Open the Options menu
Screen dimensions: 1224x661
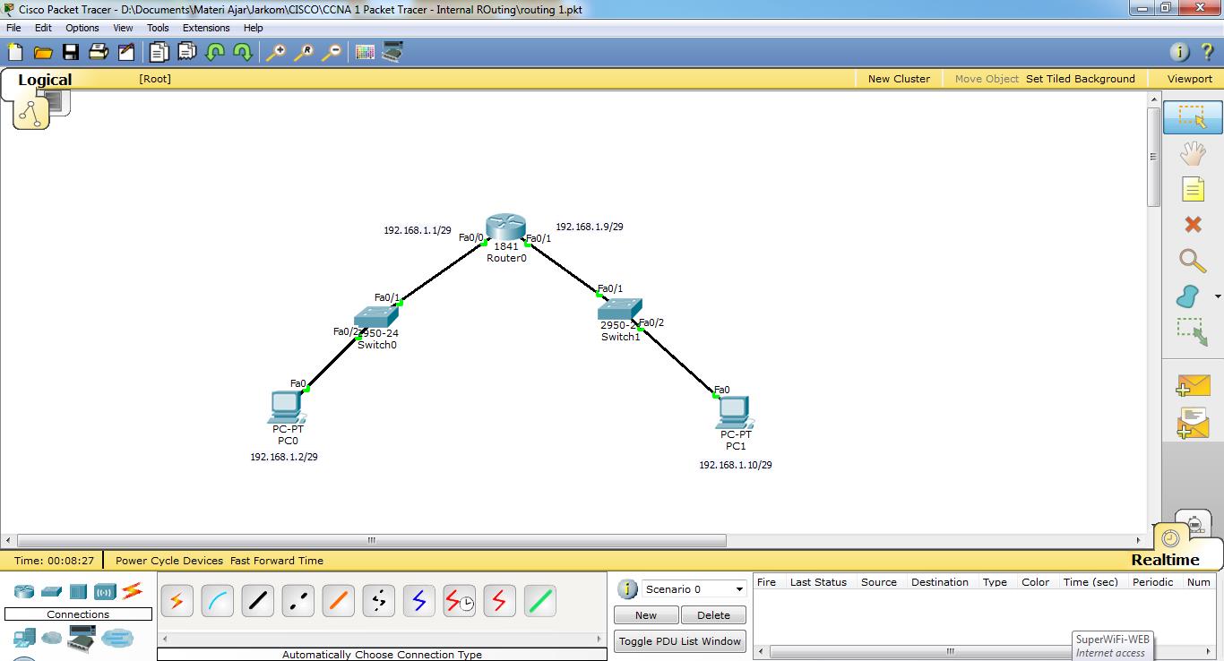[x=82, y=28]
